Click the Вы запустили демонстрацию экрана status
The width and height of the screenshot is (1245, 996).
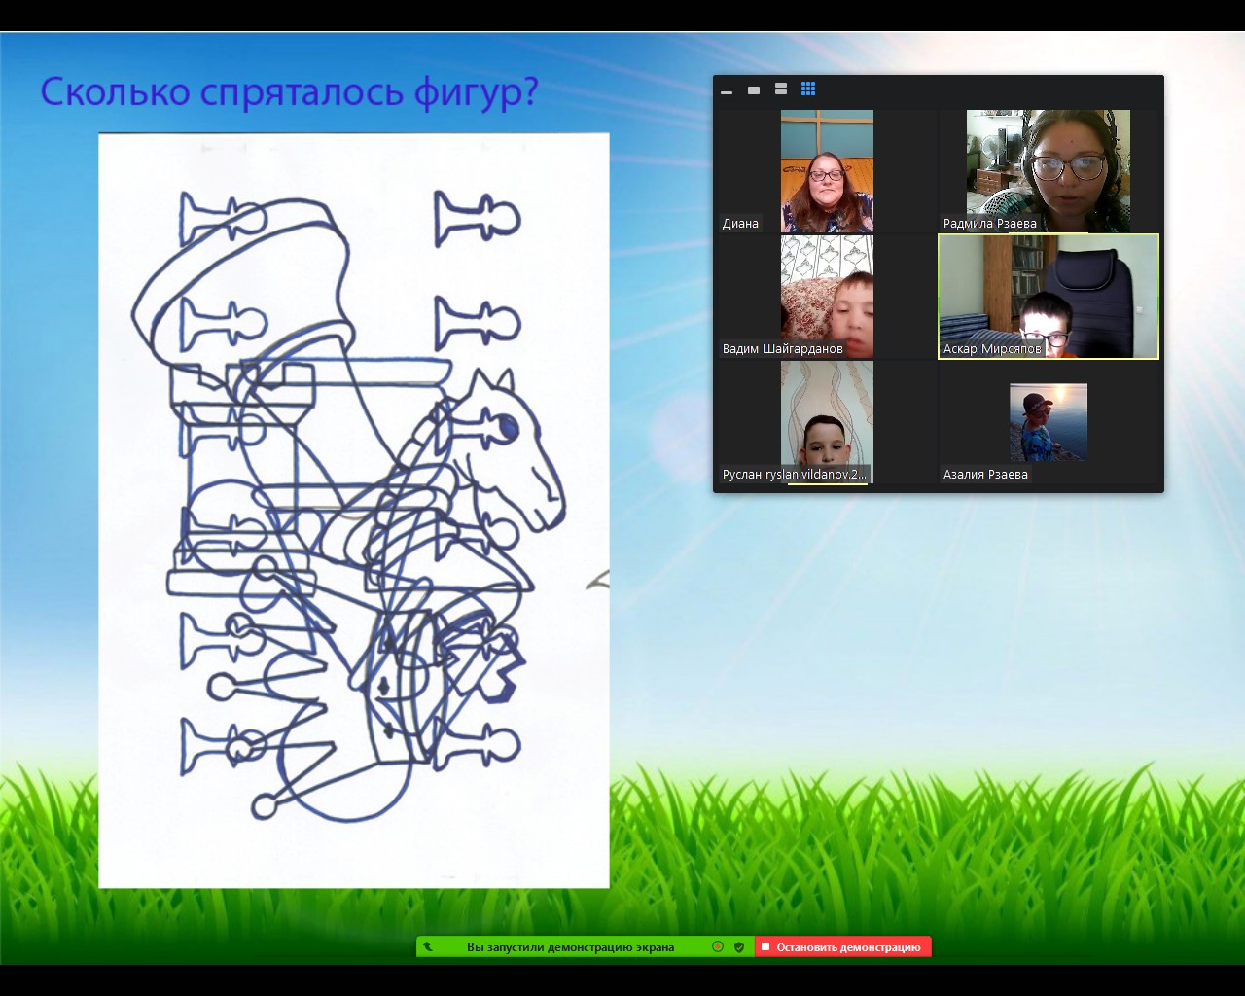570,946
